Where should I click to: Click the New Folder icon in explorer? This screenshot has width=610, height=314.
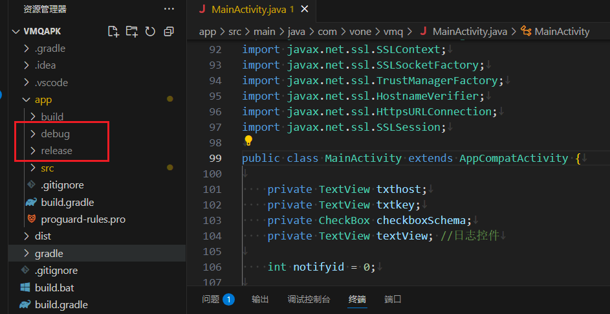pyautogui.click(x=132, y=31)
